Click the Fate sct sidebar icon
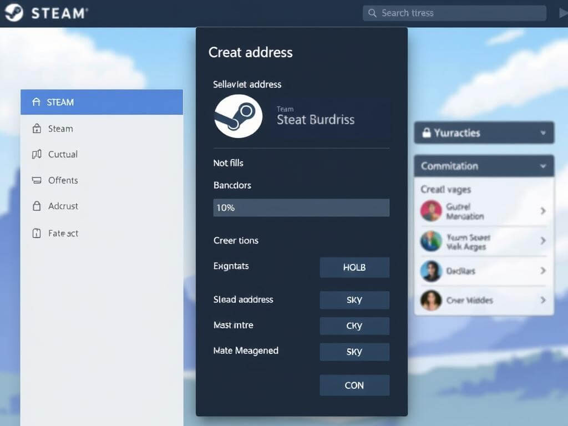Screen dimensions: 568x426 point(37,234)
